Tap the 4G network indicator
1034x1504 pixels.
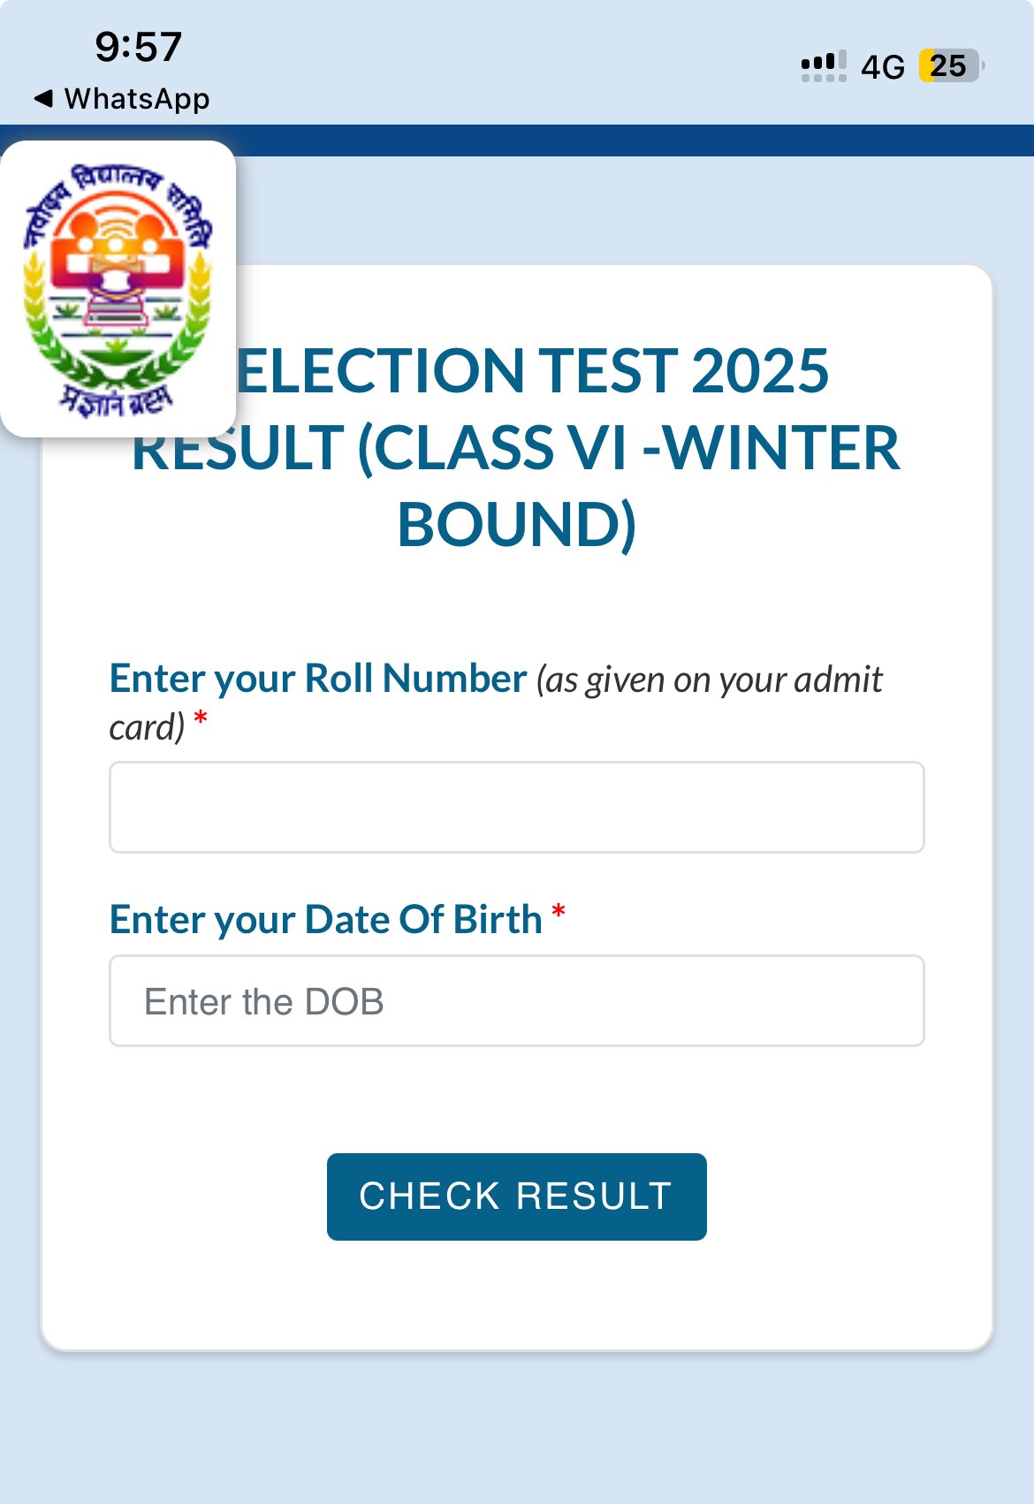click(883, 67)
